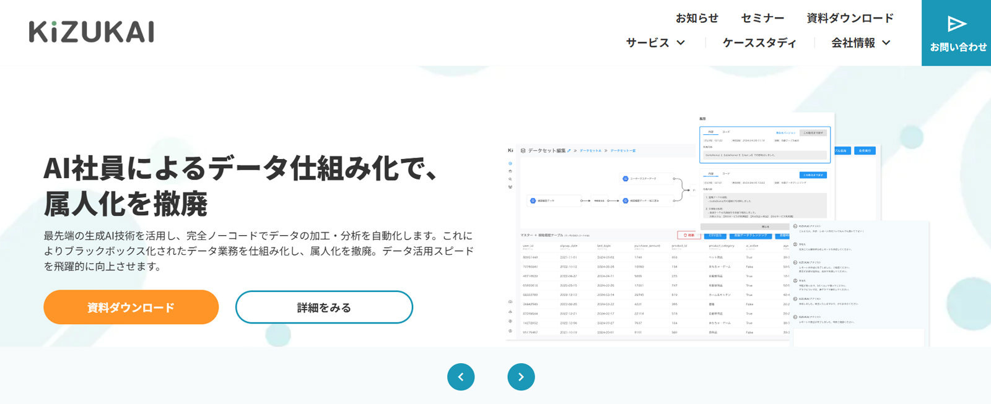Click the orange 資料ダウンロード button
991x404 pixels.
131,307
